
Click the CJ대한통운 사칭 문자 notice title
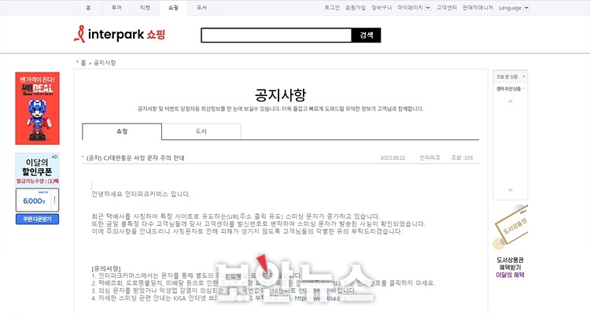135,157
